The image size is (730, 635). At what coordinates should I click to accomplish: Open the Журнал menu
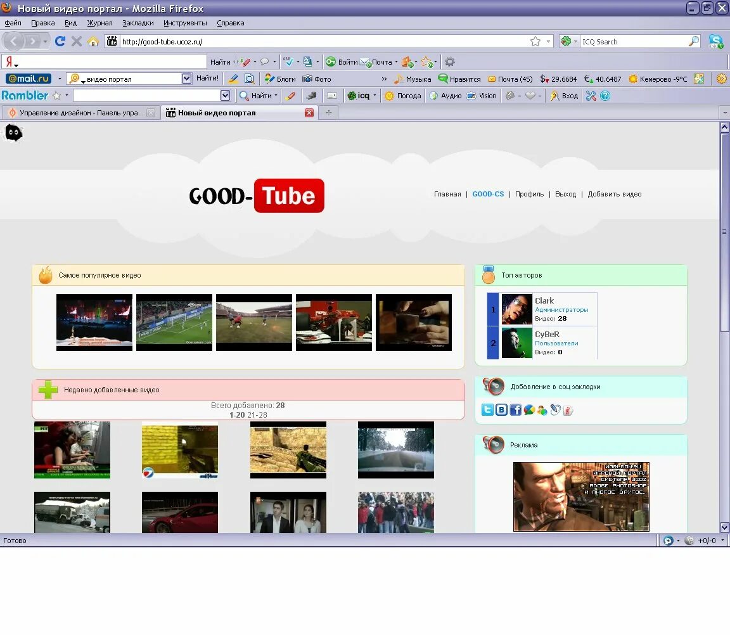[99, 23]
